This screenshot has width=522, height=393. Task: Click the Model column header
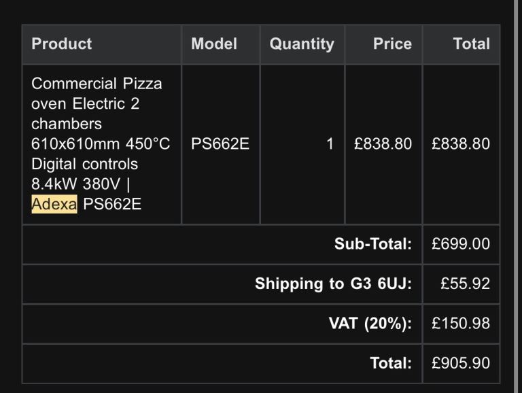click(x=214, y=44)
